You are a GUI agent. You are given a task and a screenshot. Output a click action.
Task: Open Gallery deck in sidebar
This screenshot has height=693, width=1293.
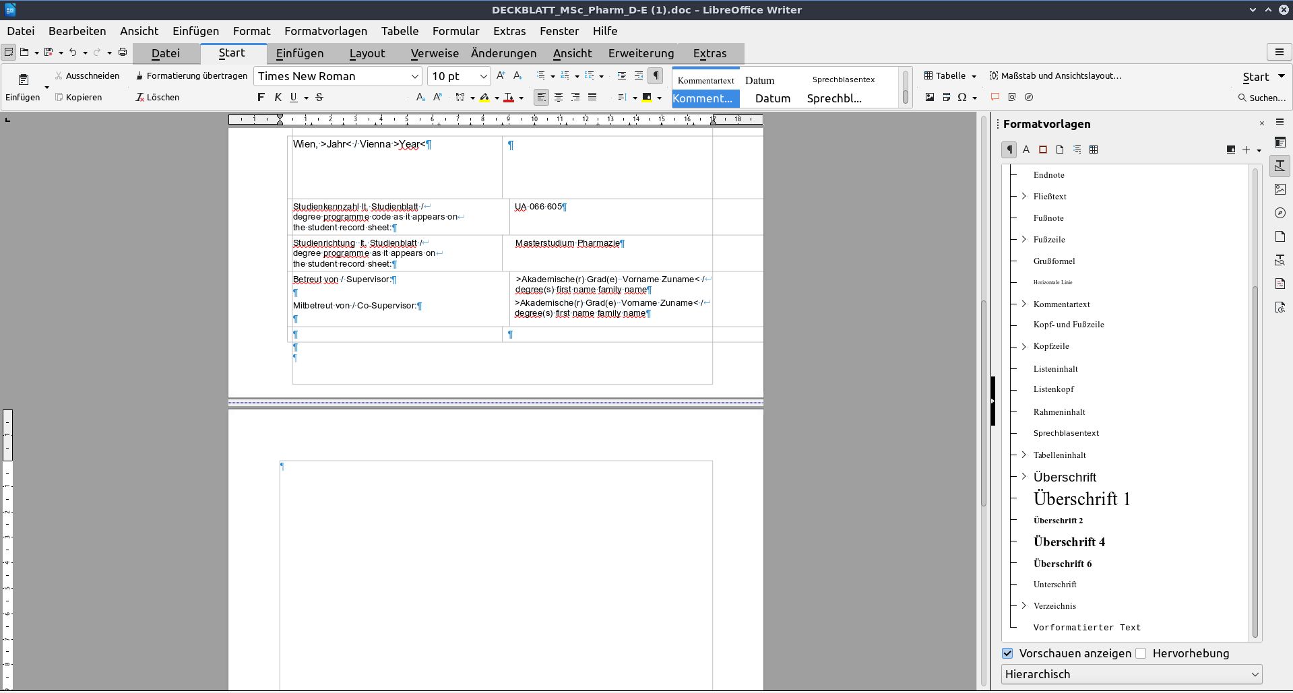1280,190
